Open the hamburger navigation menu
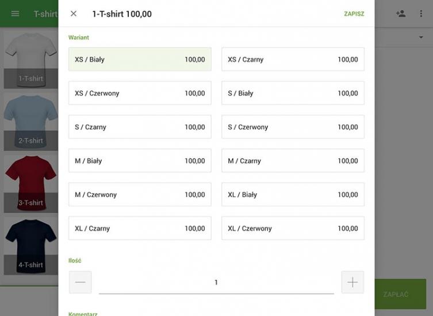This screenshot has height=316, width=433. point(16,14)
